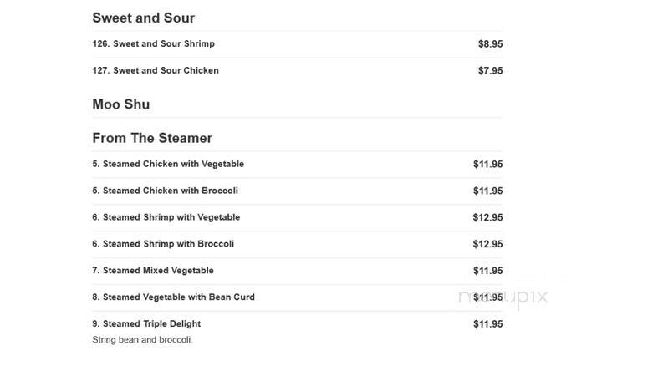This screenshot has width=653, height=366.
Task: Click the Steamed Triple Delight price
Action: [487, 324]
